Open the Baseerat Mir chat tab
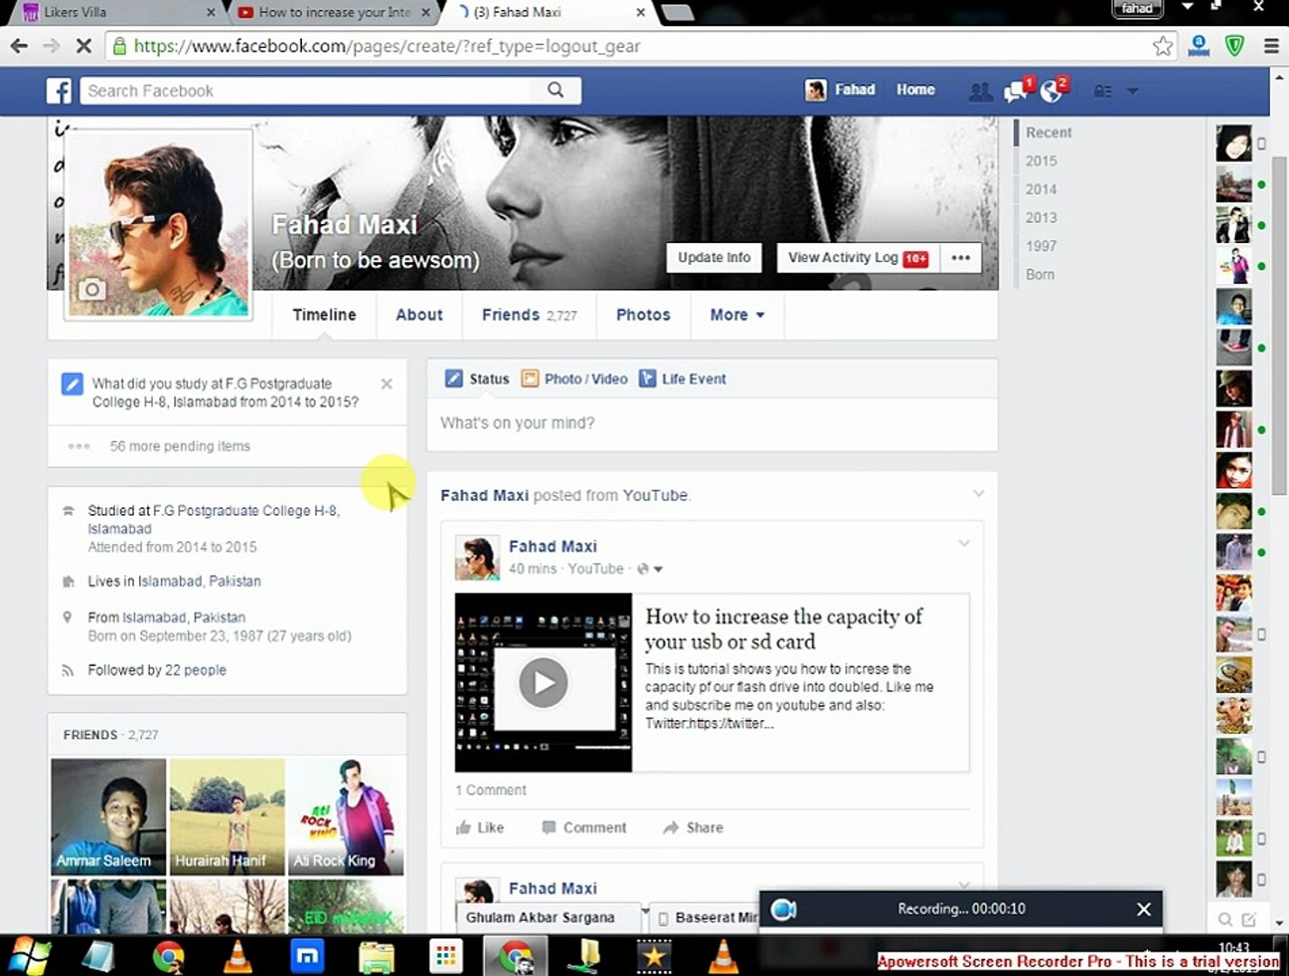The width and height of the screenshot is (1289, 976). [x=704, y=917]
